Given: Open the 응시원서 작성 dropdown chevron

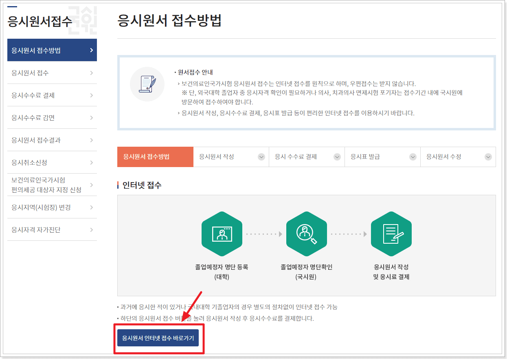Looking at the screenshot, I should (261, 156).
